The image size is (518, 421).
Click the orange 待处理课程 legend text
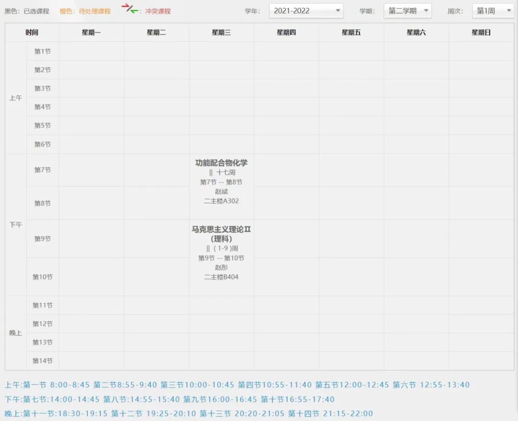[x=85, y=11]
